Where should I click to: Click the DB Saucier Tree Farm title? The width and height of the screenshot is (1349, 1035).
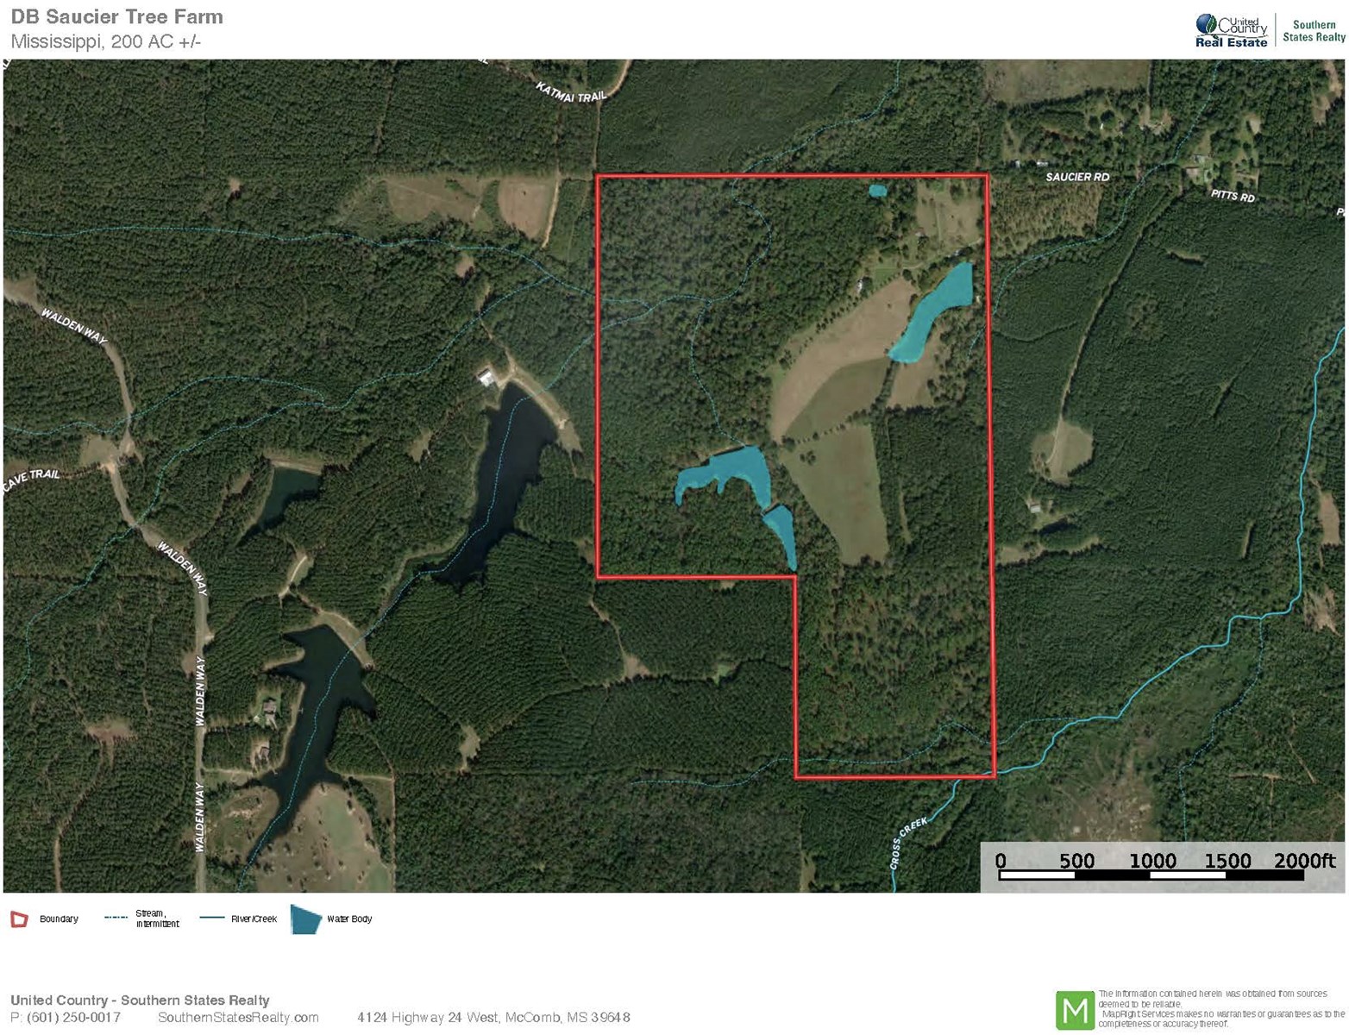click(x=117, y=17)
